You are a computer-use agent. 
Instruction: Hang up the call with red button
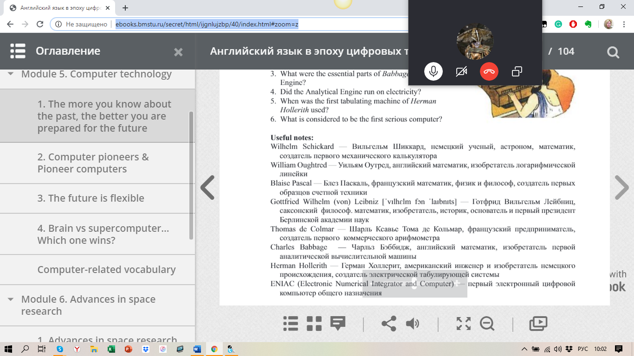pos(489,71)
